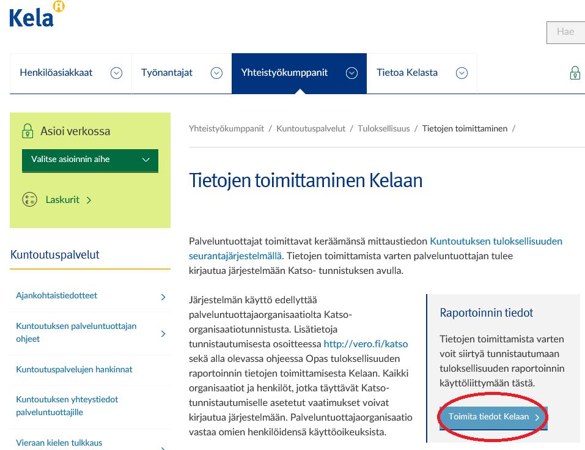The image size is (585, 450).
Task: Open the Laskurit link
Action: click(x=62, y=200)
